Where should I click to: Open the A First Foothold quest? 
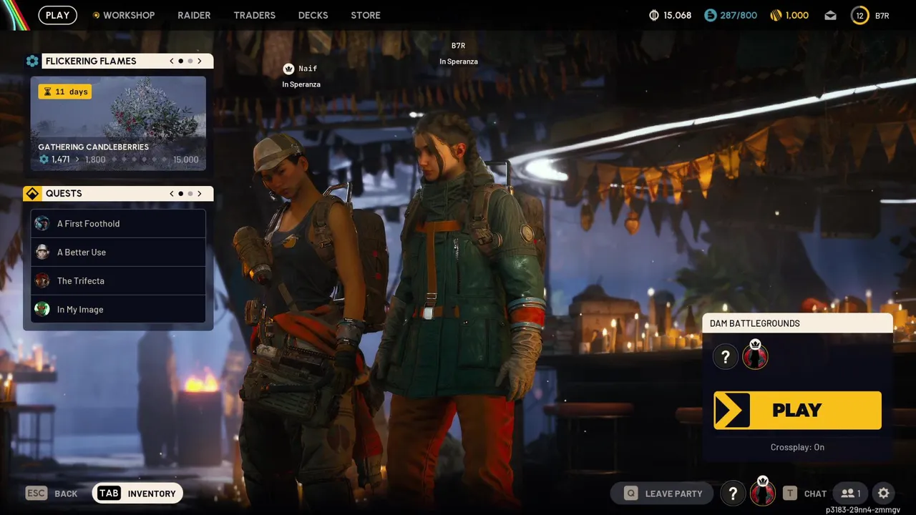(x=118, y=223)
